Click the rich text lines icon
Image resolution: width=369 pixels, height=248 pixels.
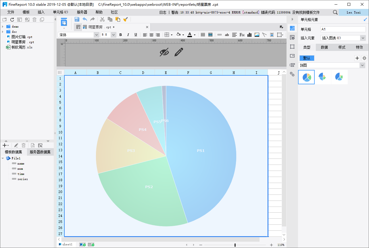pos(235,35)
